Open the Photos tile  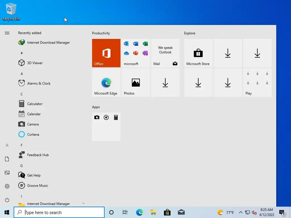[x=136, y=83]
